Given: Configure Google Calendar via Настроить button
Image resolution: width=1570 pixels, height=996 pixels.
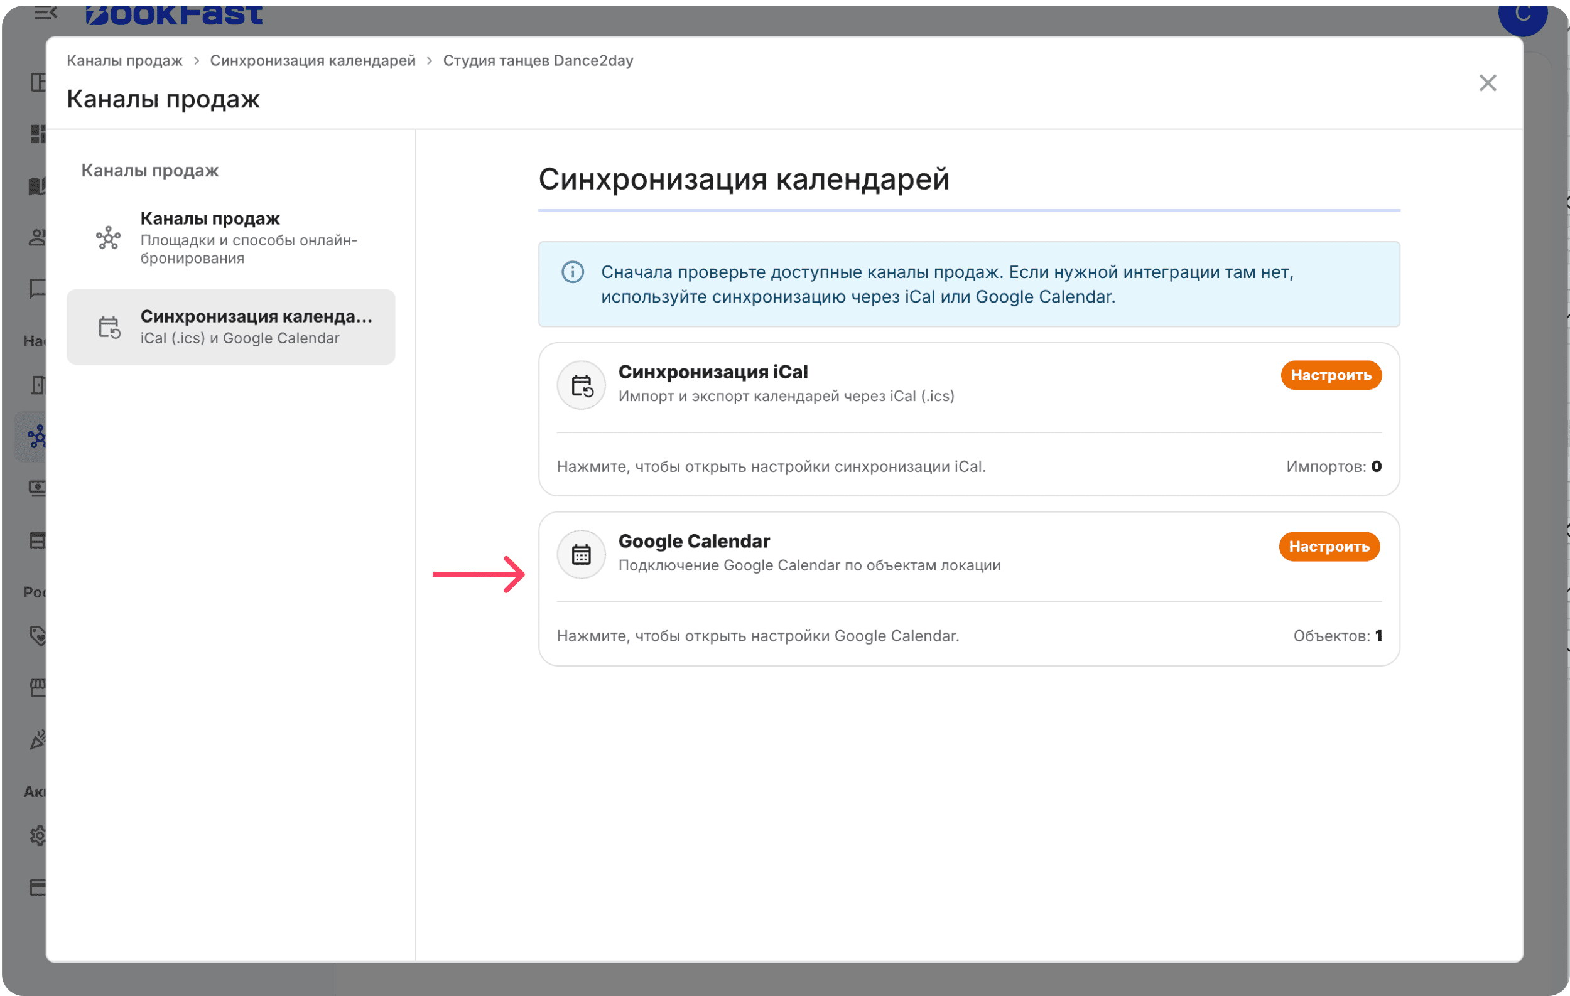Looking at the screenshot, I should 1329,547.
